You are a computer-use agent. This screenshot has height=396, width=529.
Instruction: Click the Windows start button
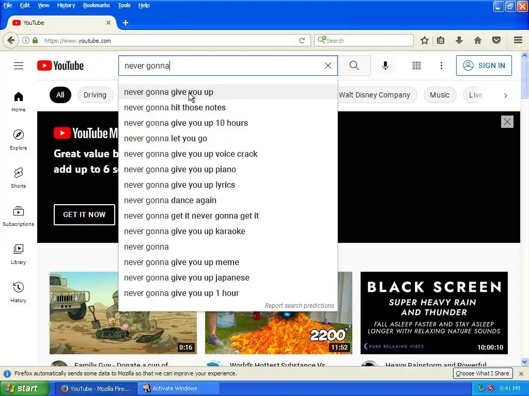25,388
